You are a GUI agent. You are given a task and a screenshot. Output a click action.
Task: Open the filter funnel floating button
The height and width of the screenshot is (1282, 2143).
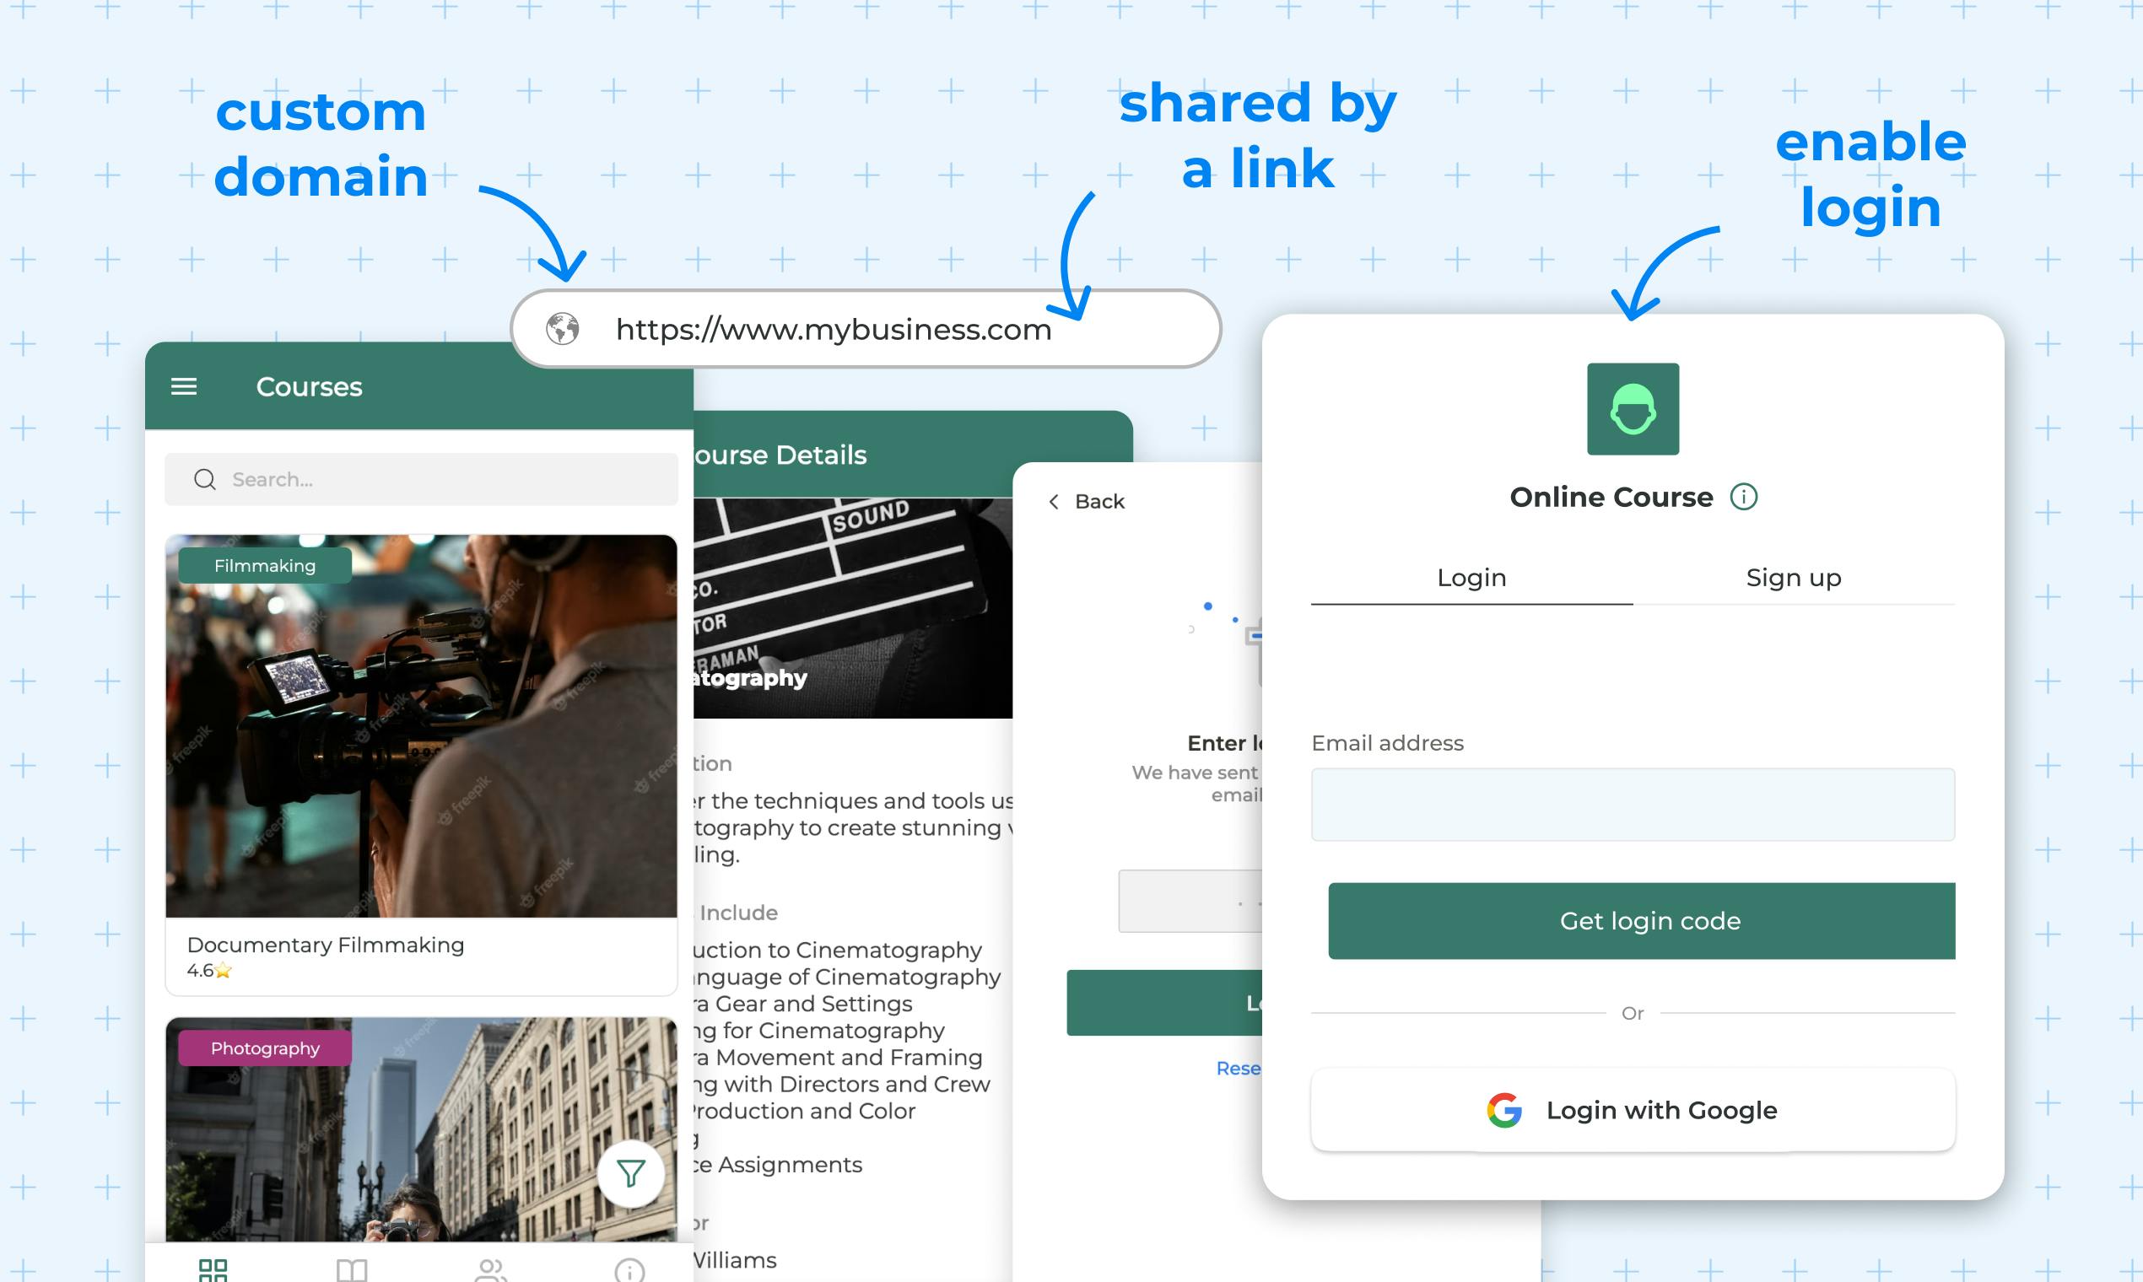click(631, 1173)
